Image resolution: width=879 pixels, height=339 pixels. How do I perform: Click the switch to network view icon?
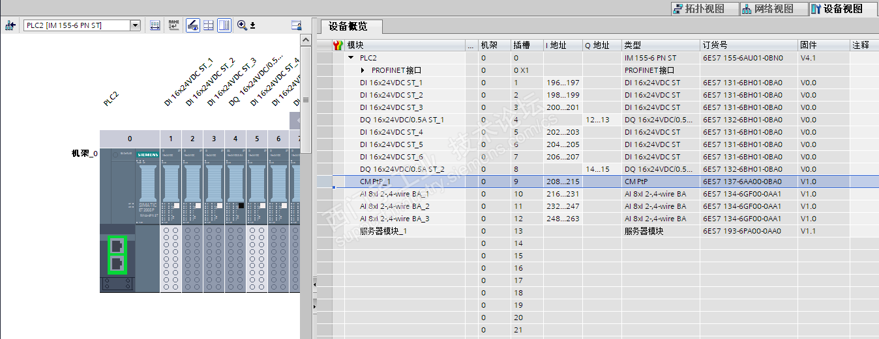(x=10, y=25)
